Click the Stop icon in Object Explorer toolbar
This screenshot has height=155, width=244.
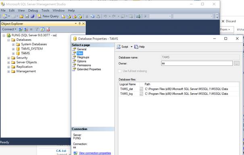[31, 29]
